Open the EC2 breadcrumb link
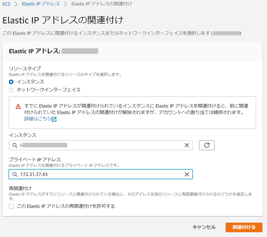 6,4
